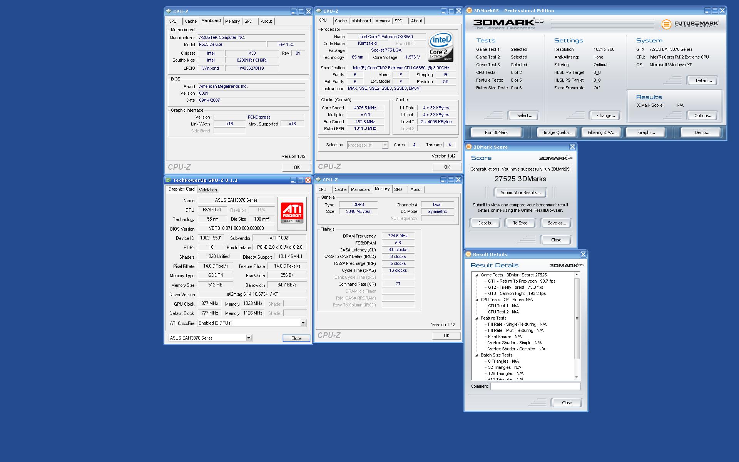The image size is (739, 462).
Task: Click Save as... in 3DMark Score
Action: (557, 223)
